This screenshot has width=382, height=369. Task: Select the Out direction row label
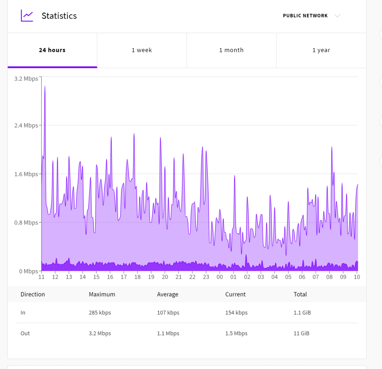pyautogui.click(x=25, y=333)
